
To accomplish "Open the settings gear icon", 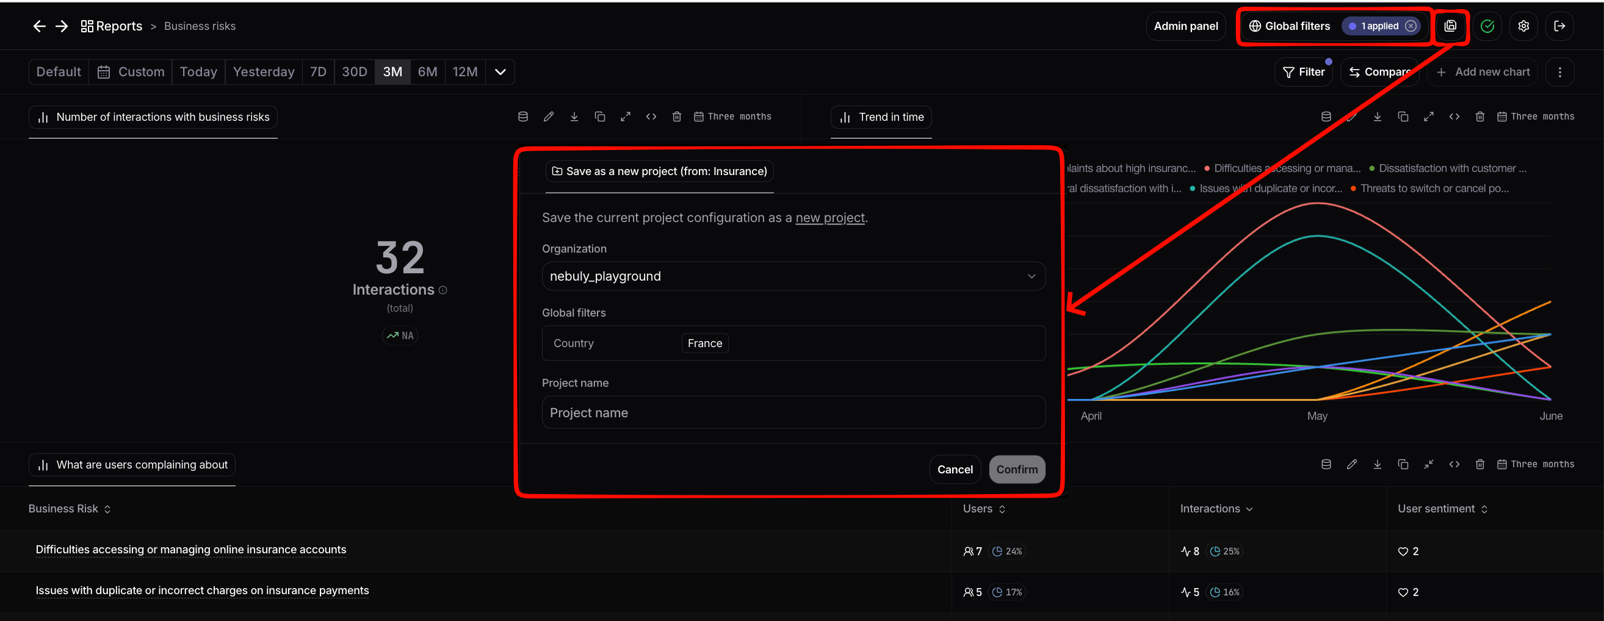I will [x=1523, y=26].
